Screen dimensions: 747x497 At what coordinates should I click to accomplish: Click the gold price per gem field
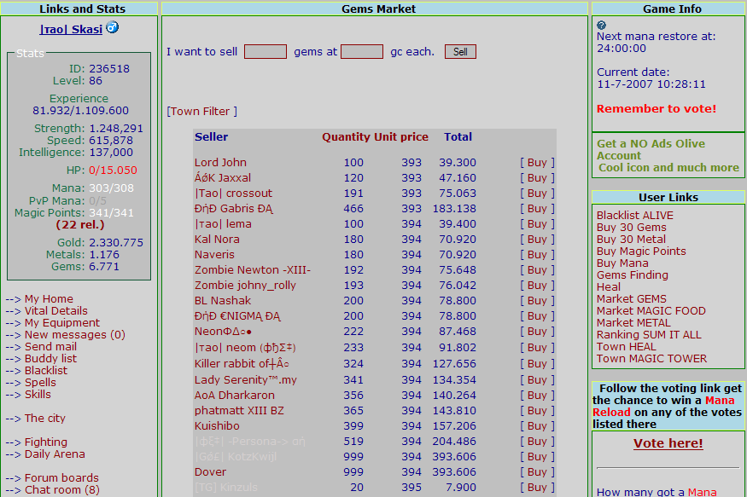pyautogui.click(x=362, y=52)
